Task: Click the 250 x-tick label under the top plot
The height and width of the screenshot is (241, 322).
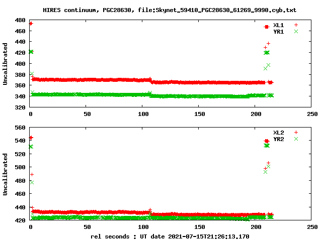Action: (312, 114)
